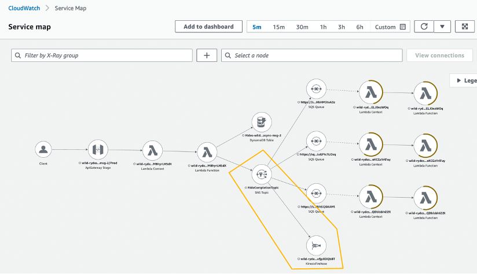Click the Service Map breadcrumb

coord(71,8)
